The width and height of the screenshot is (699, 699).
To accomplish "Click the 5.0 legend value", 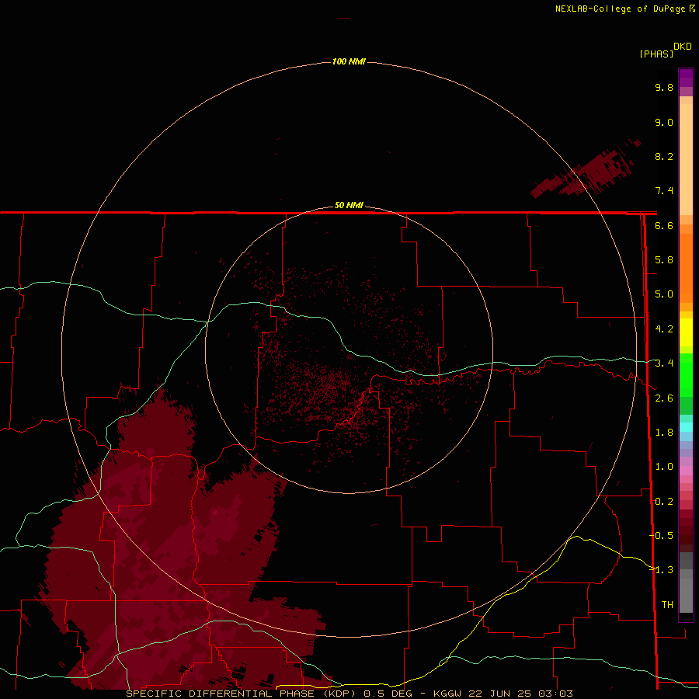I will (664, 294).
